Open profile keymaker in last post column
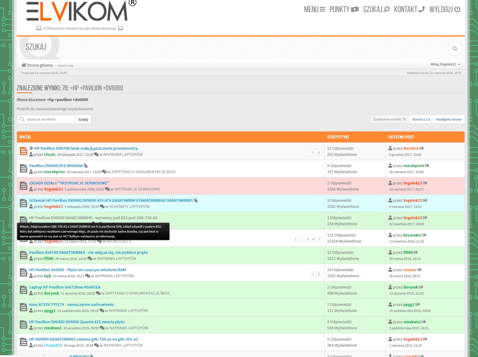The height and width of the screenshot is (357, 478). [x=412, y=235]
